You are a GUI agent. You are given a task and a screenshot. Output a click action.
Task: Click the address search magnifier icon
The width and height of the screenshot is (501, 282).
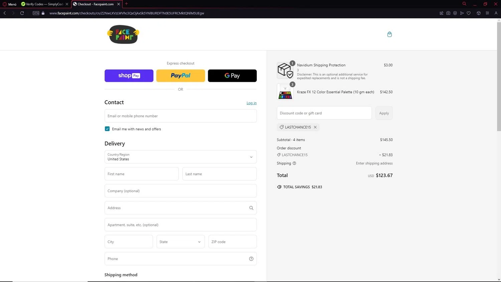pos(251,208)
